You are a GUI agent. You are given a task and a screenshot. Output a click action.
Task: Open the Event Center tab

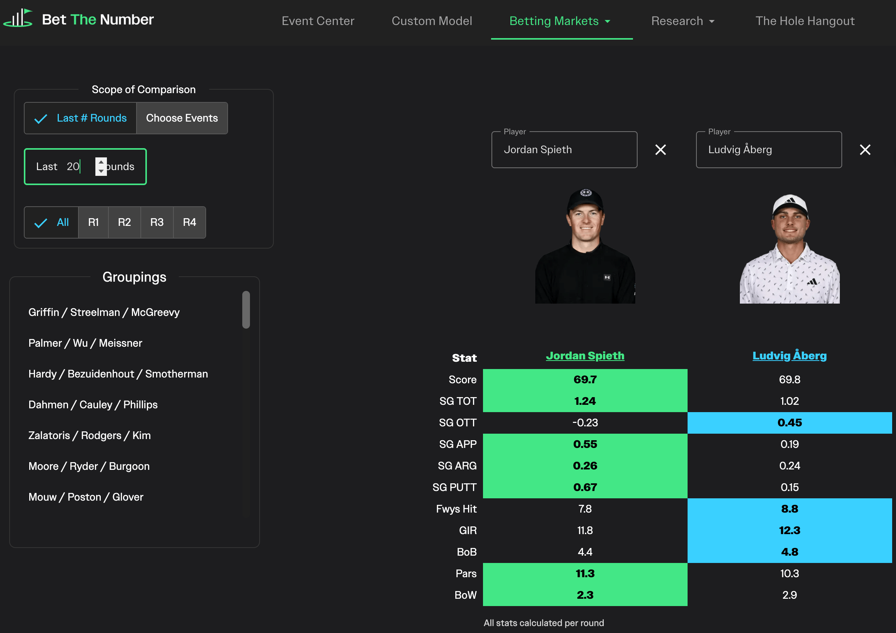tap(318, 21)
